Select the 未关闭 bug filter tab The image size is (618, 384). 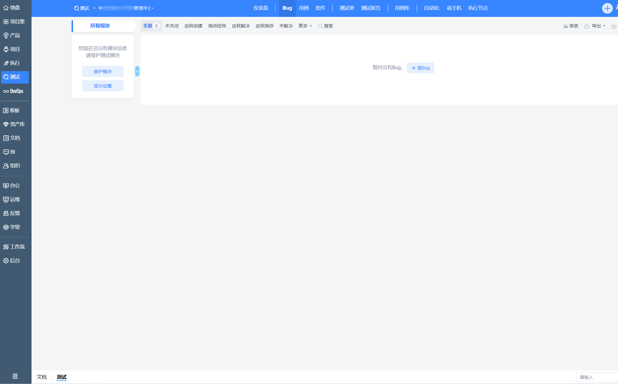(x=172, y=26)
